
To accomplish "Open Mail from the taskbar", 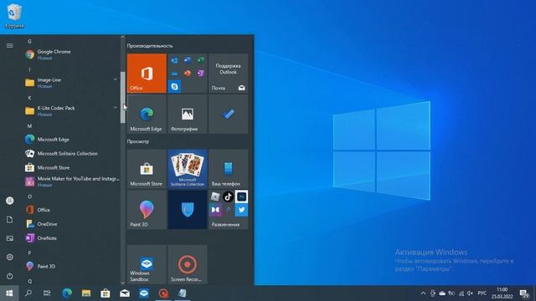I will click(x=125, y=293).
